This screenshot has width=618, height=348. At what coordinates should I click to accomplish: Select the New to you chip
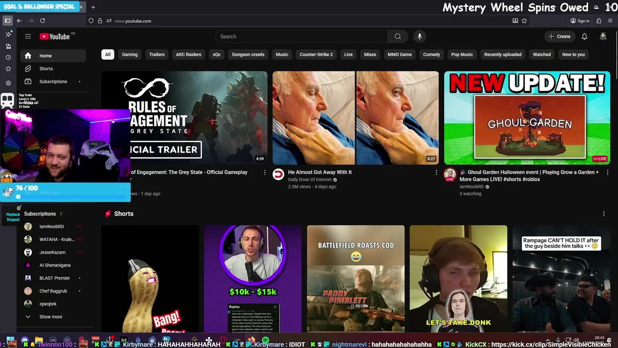[574, 55]
